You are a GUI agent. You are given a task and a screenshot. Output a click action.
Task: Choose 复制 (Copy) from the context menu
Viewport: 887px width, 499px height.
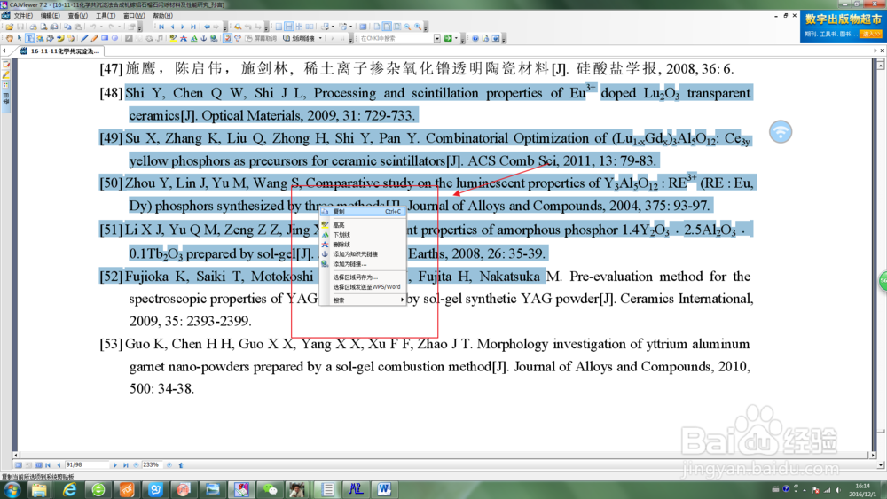tap(363, 211)
